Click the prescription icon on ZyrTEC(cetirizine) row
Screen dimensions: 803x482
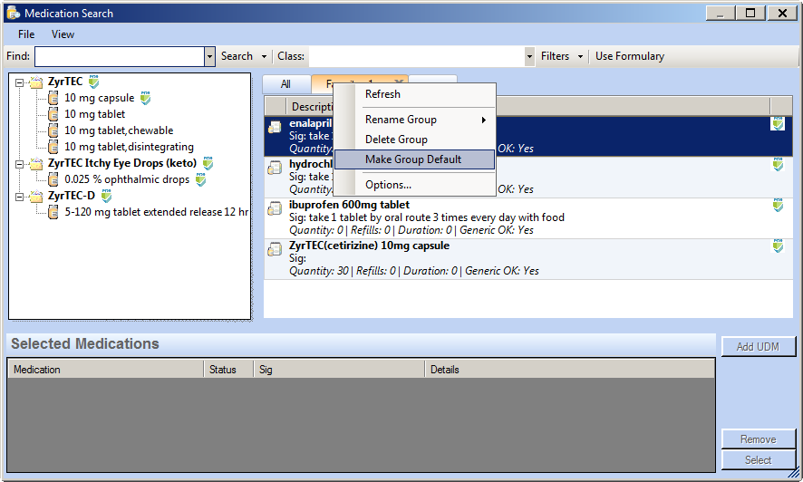coord(275,249)
